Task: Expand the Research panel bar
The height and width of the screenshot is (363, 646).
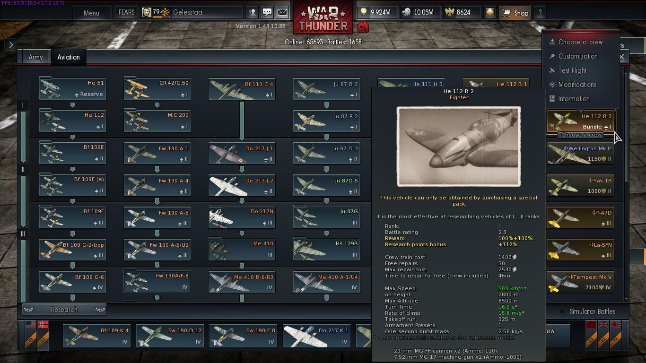Action: [x=64, y=310]
